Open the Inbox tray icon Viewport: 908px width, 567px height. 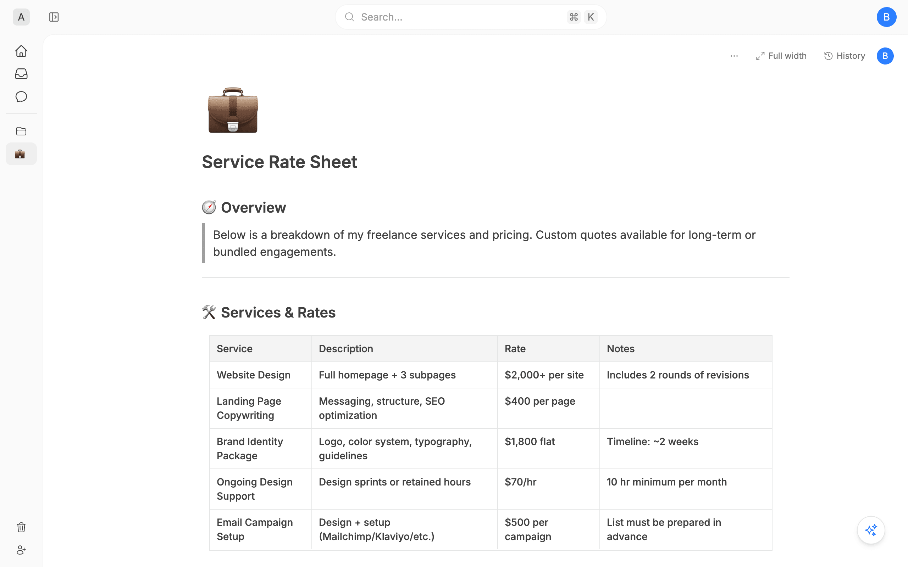(21, 74)
